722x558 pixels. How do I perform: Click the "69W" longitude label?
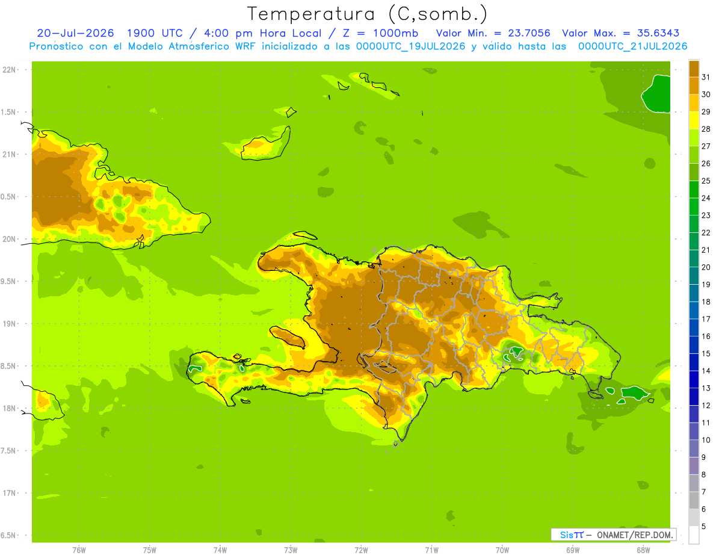[572, 550]
